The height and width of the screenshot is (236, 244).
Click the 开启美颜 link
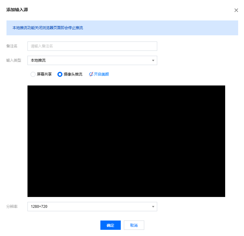click(101, 74)
